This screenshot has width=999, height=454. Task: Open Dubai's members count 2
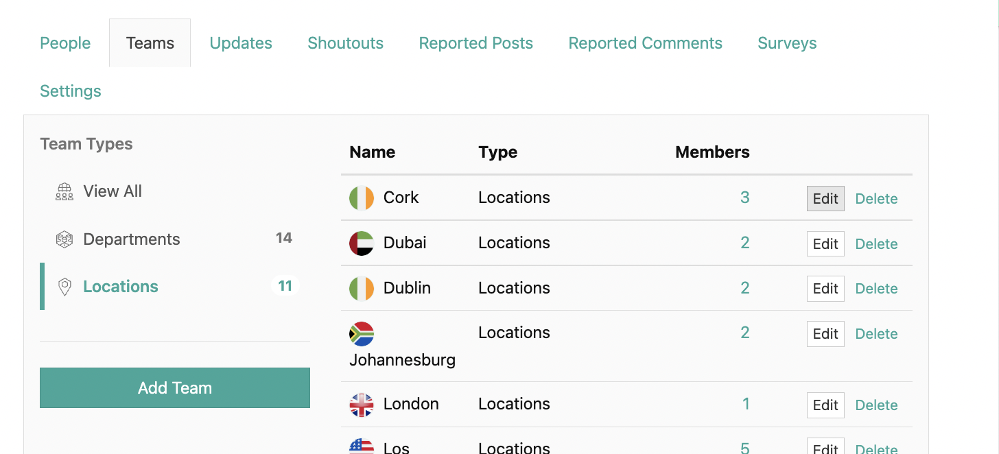744,243
